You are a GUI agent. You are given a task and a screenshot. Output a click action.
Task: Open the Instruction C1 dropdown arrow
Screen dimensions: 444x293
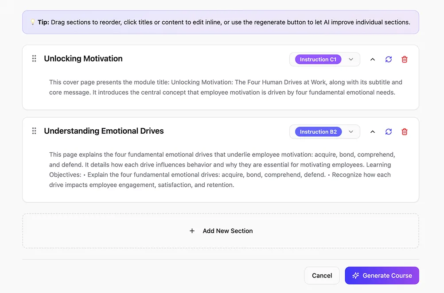[x=351, y=59]
